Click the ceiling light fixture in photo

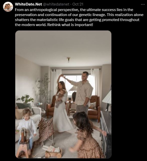68,60
